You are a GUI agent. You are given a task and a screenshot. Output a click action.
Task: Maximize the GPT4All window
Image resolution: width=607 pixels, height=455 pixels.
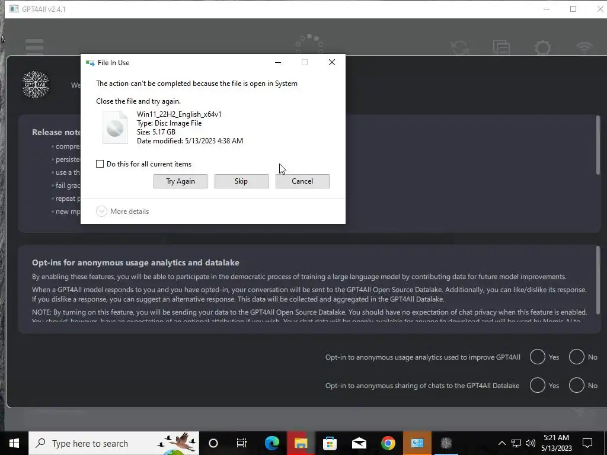click(573, 9)
